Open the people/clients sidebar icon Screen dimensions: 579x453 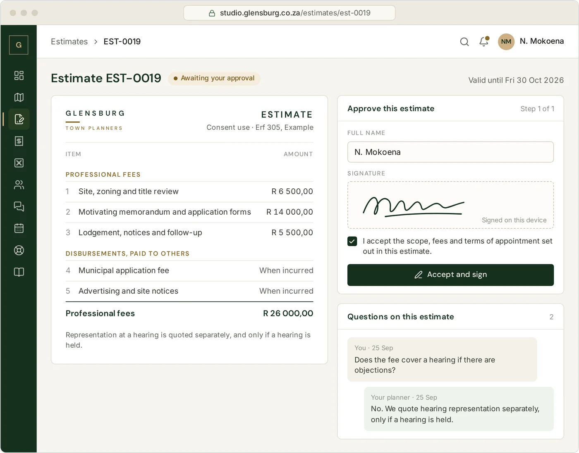(x=19, y=185)
